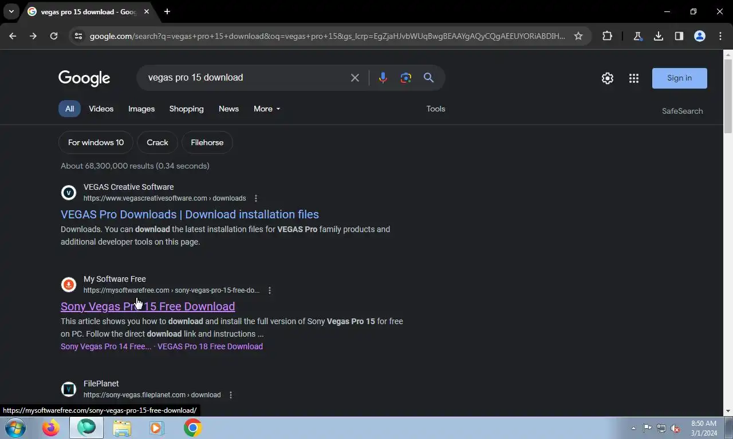Viewport: 733px width, 439px height.
Task: Open Google apps grid
Action: coord(633,78)
